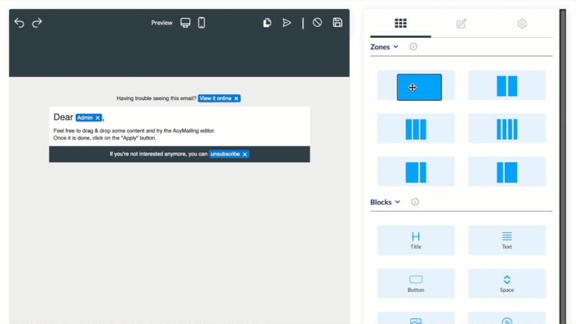
Task: Choose the image block
Action: (416, 318)
